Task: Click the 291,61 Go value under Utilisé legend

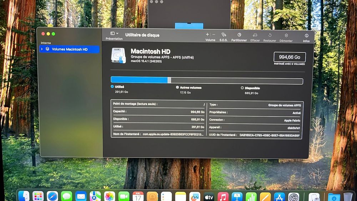Action: click(x=121, y=92)
